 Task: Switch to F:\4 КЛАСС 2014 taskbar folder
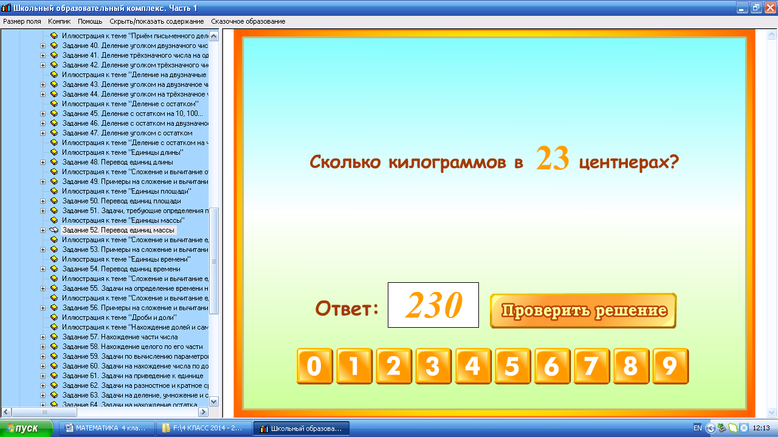(x=204, y=428)
